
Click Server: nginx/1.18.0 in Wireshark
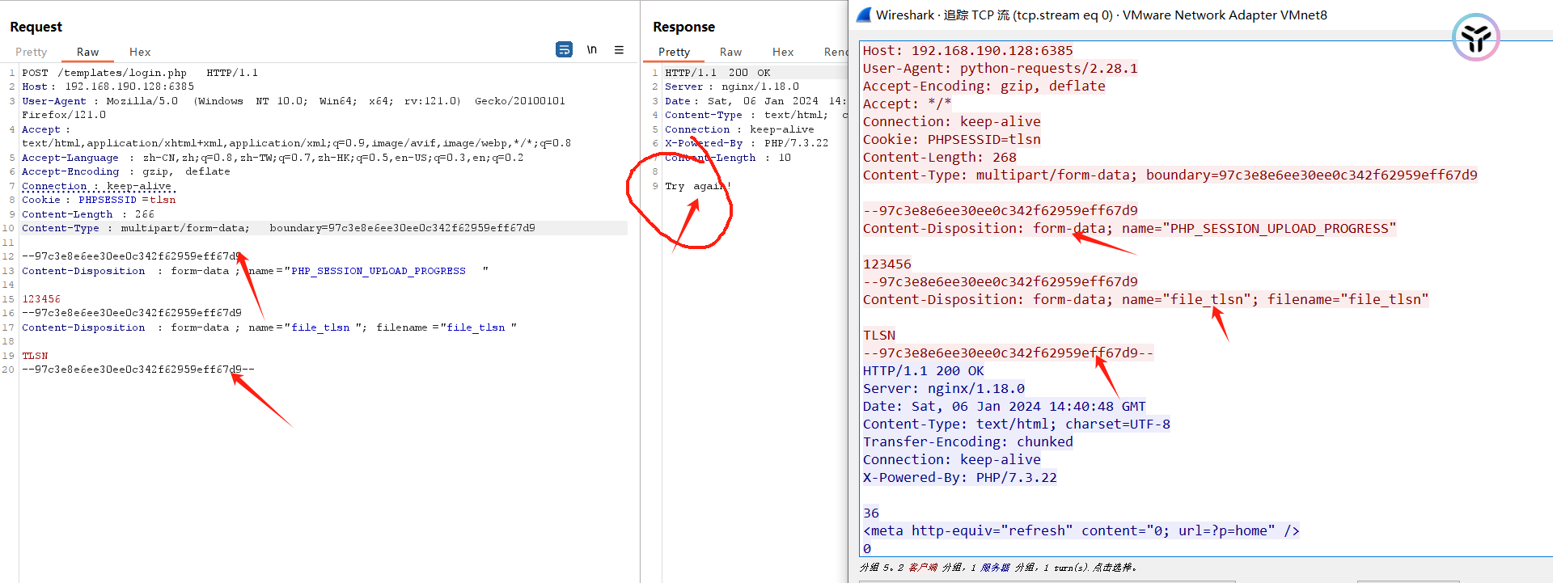pyautogui.click(x=944, y=388)
